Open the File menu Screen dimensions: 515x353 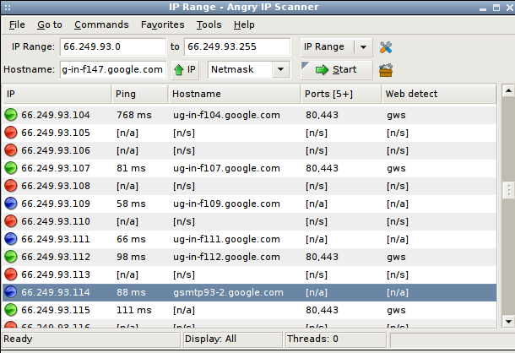[17, 25]
